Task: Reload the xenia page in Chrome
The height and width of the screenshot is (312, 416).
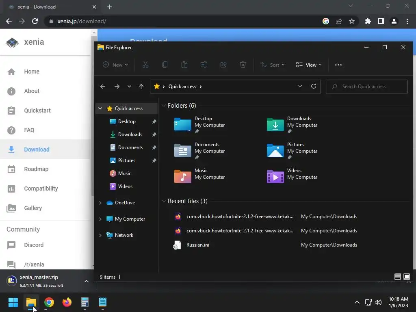Action: point(35,21)
